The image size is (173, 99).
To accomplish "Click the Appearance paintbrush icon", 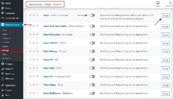I will pyautogui.click(x=3, y=85).
